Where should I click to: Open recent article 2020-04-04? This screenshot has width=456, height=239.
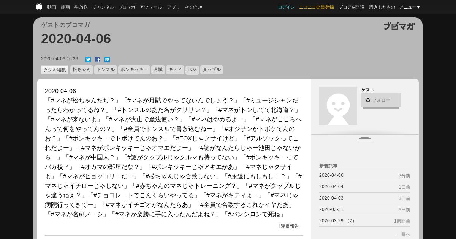point(331,187)
